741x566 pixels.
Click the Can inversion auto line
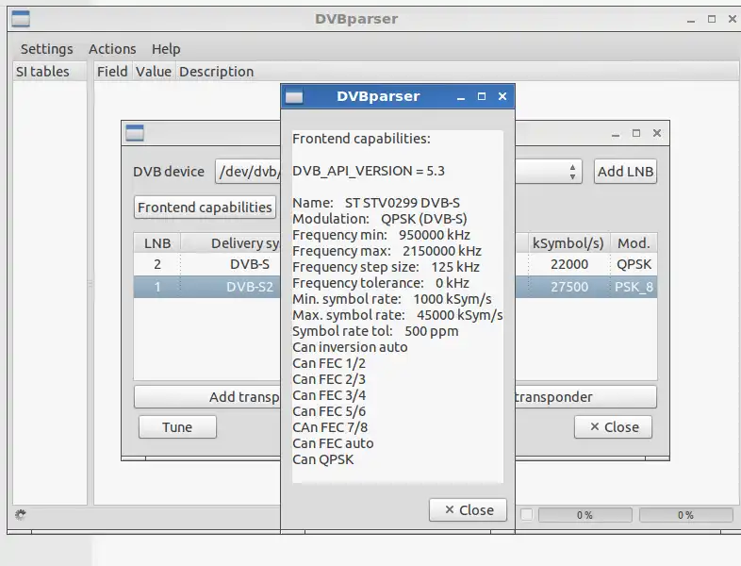[x=350, y=347]
